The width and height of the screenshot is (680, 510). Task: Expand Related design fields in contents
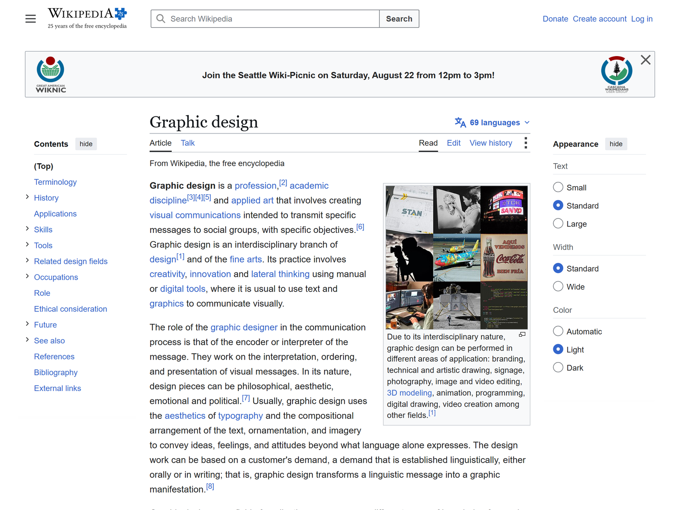pos(27,261)
